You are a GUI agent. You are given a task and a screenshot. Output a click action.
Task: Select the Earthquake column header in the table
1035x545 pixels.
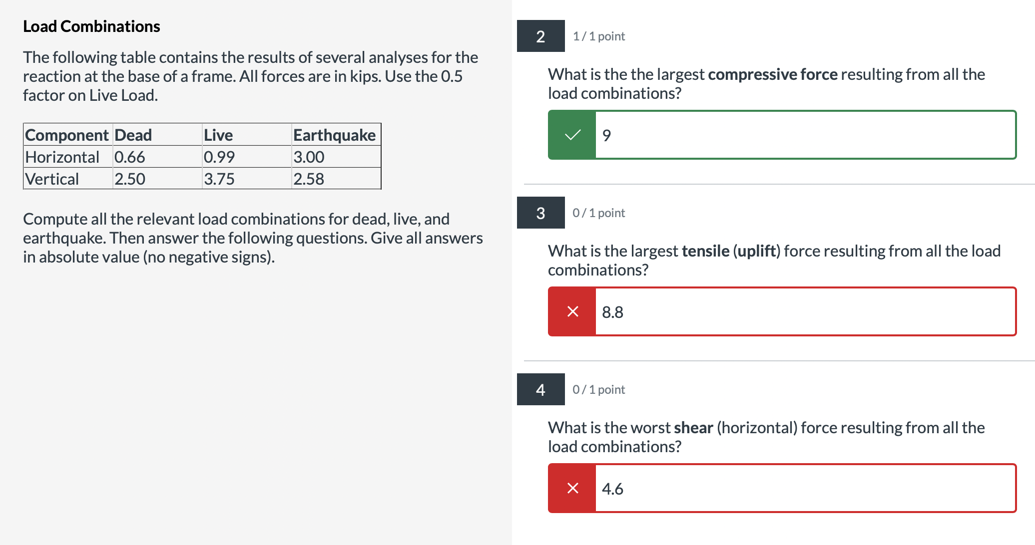[334, 135]
